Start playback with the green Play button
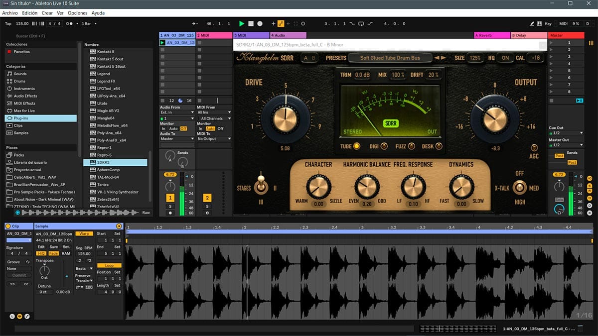 tap(242, 23)
